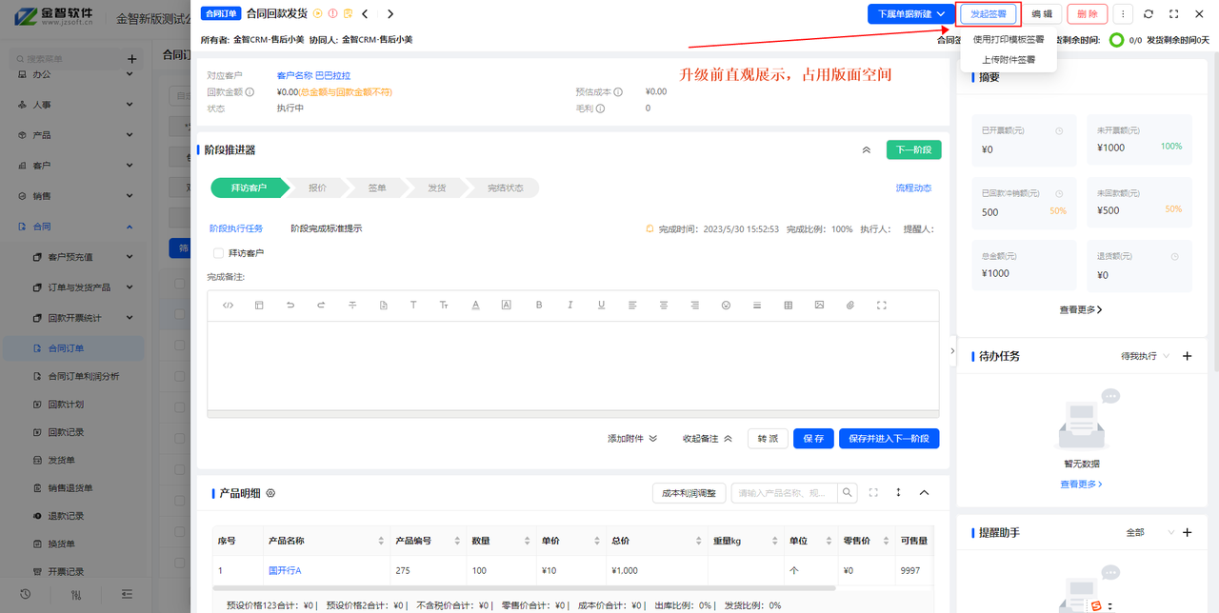The image size is (1219, 613).
Task: Attach file via paperclip icon in editor
Action: click(x=850, y=305)
